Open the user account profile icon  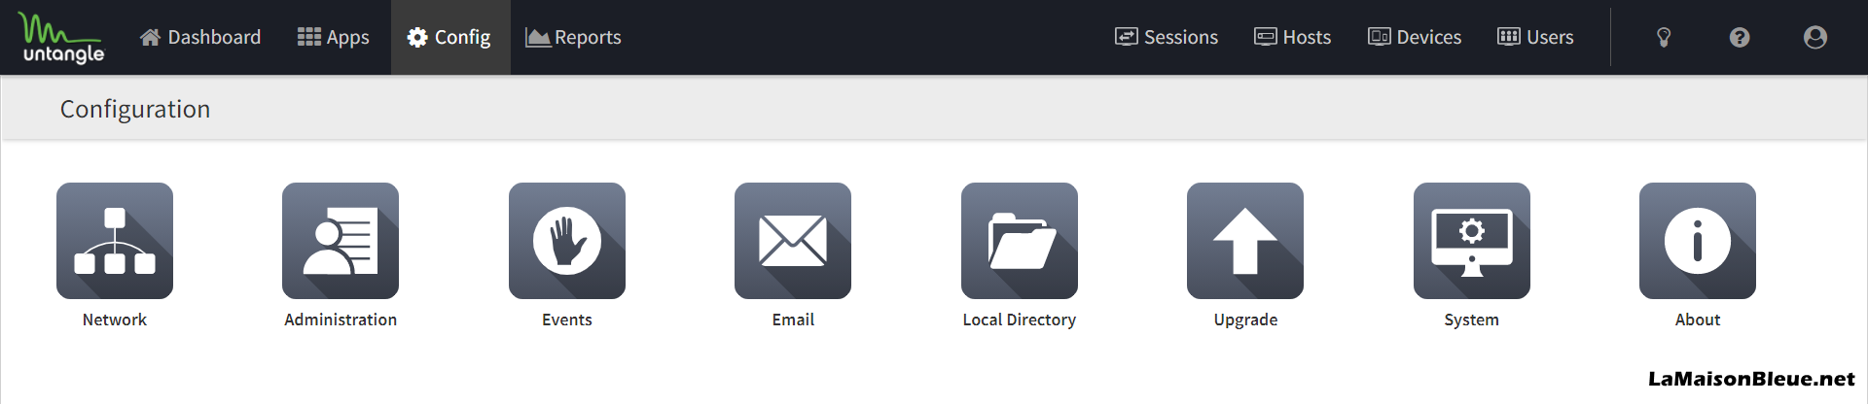click(x=1815, y=37)
